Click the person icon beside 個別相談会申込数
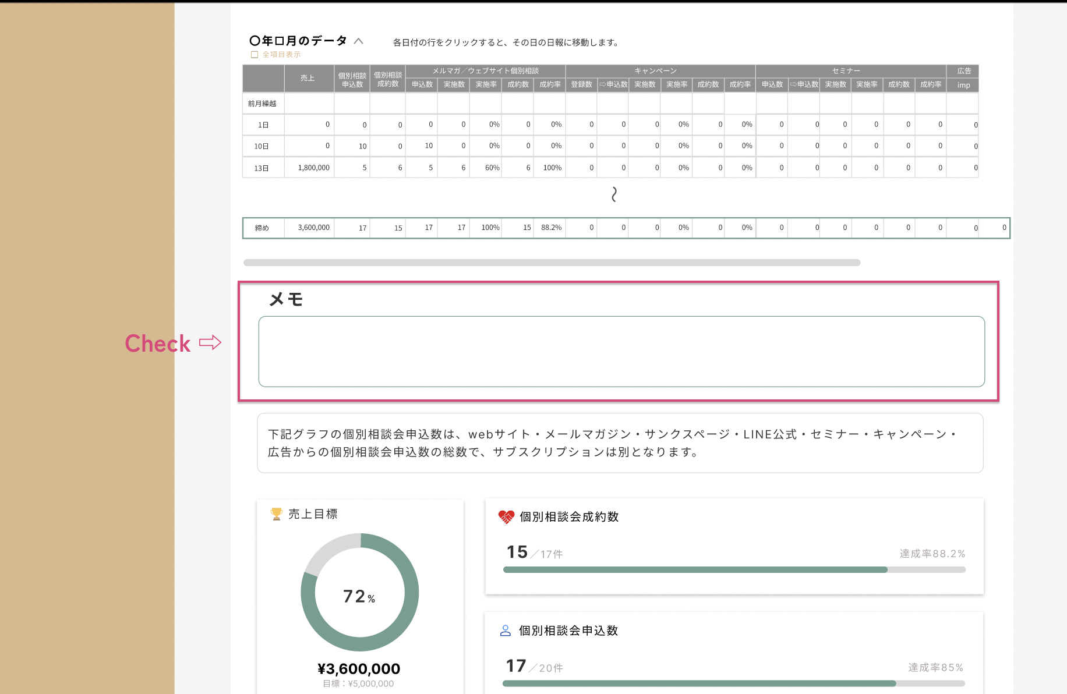The height and width of the screenshot is (694, 1067). click(x=506, y=631)
